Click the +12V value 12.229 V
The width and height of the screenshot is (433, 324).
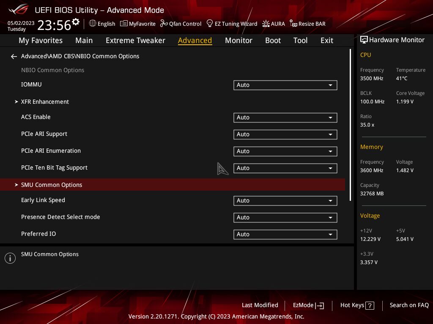coord(370,239)
